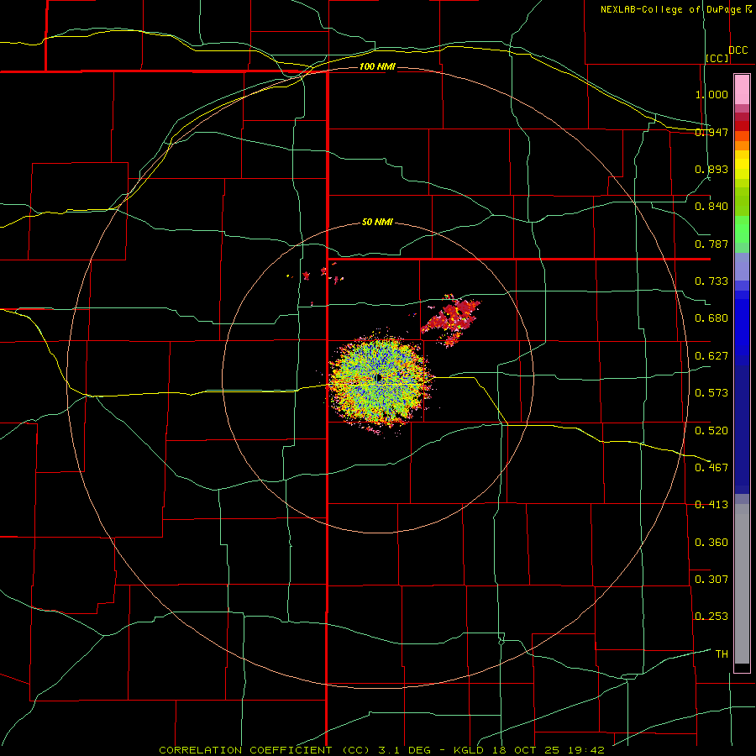Select the 0.253 scale value
Screen dimensions: 756x756
point(711,617)
